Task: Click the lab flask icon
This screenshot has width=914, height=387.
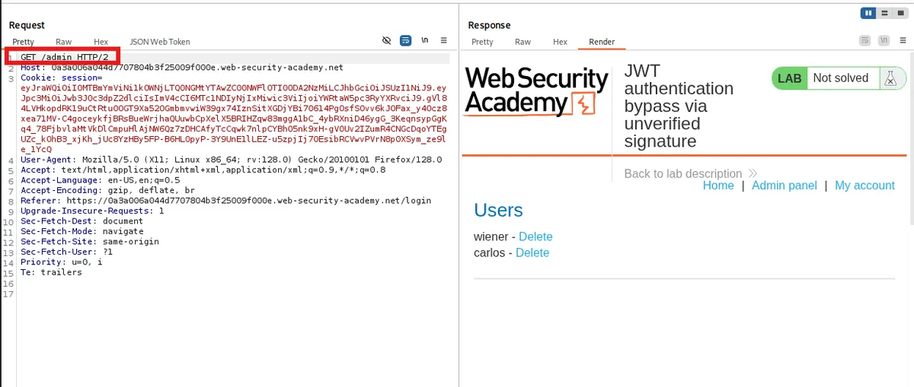Action: click(x=890, y=78)
